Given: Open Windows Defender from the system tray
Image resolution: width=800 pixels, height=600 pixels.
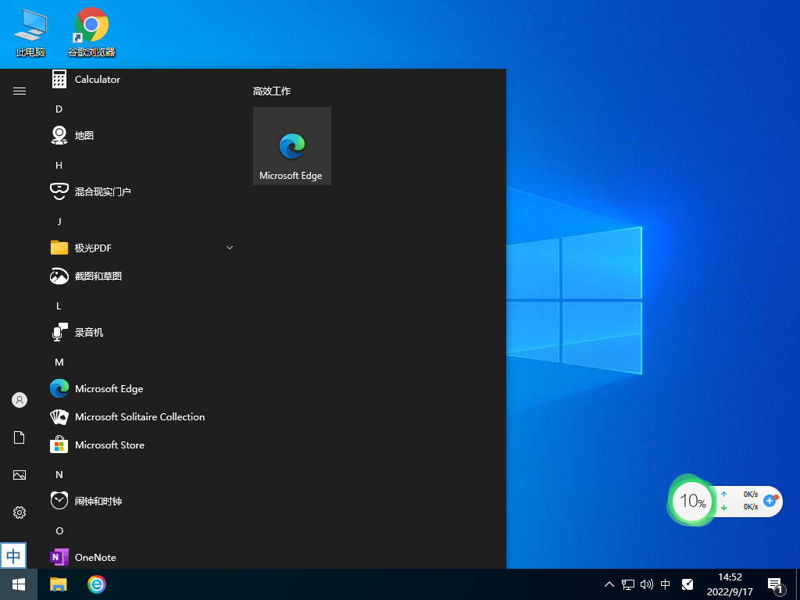Looking at the screenshot, I should point(687,584).
